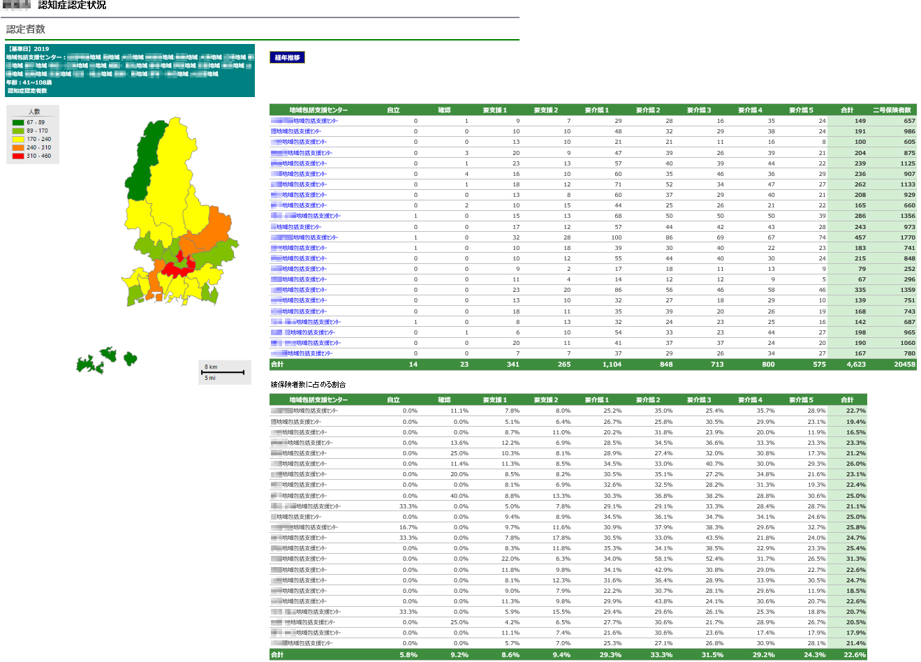This screenshot has height=662, width=921.
Task: Click 要介護５ header in the upper table
Action: pos(801,110)
